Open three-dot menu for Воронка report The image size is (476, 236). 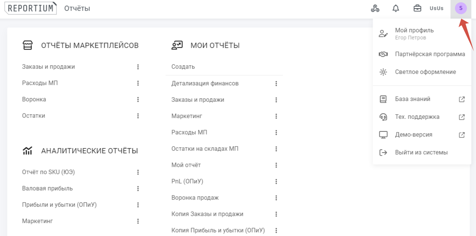(138, 99)
